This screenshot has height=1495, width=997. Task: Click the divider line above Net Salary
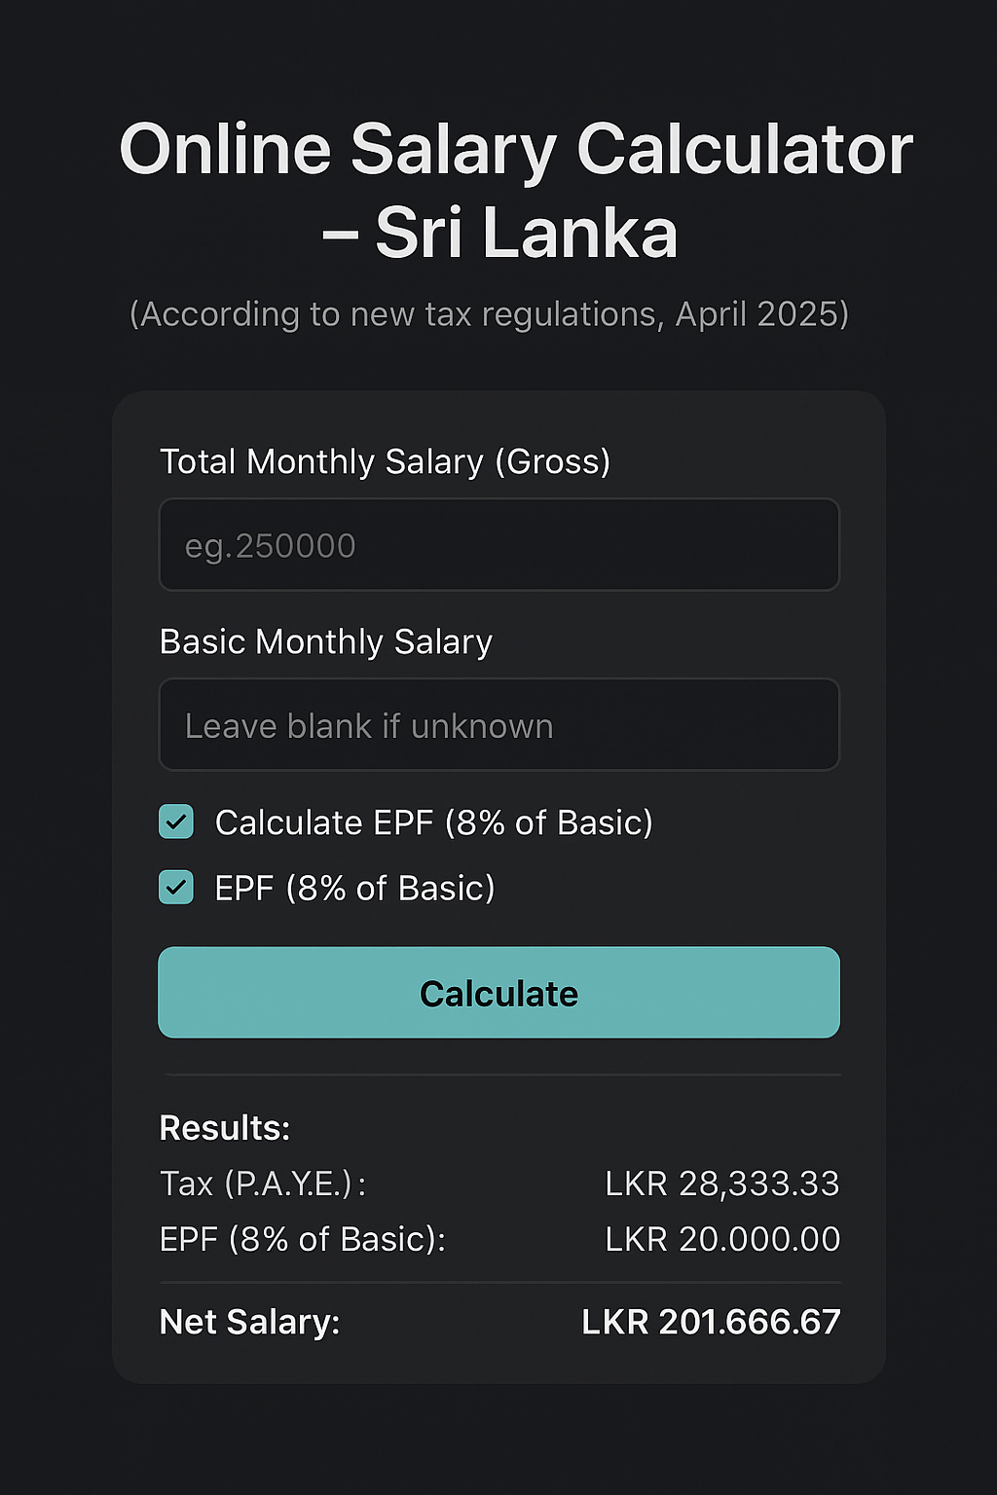click(499, 1283)
